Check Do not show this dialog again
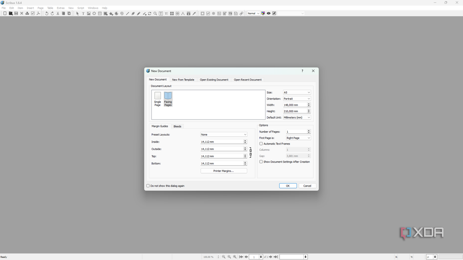 (x=148, y=186)
